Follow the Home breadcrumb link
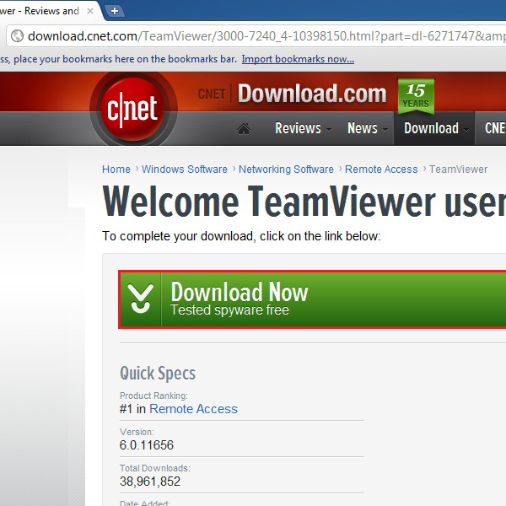 (116, 170)
